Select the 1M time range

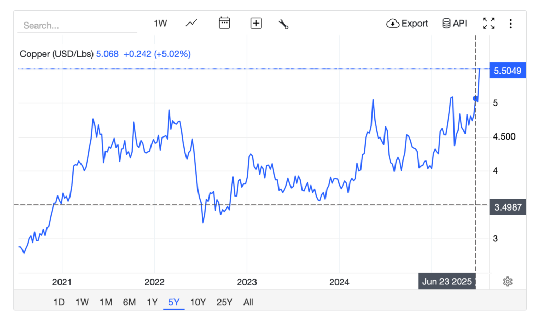106,302
